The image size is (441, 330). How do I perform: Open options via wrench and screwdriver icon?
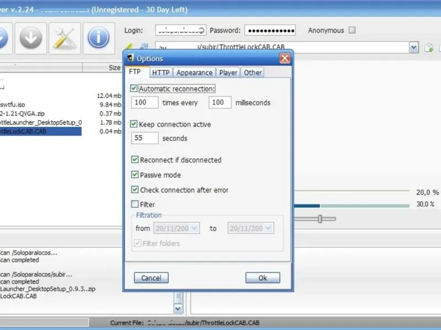(x=64, y=38)
